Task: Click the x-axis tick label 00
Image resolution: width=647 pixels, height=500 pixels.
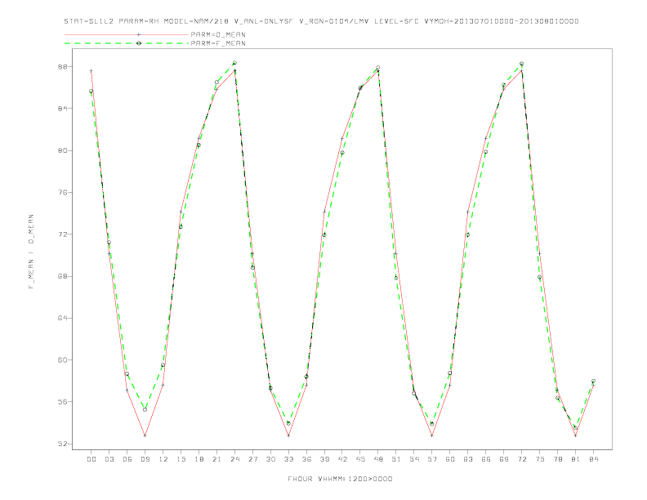Action: click(x=91, y=459)
